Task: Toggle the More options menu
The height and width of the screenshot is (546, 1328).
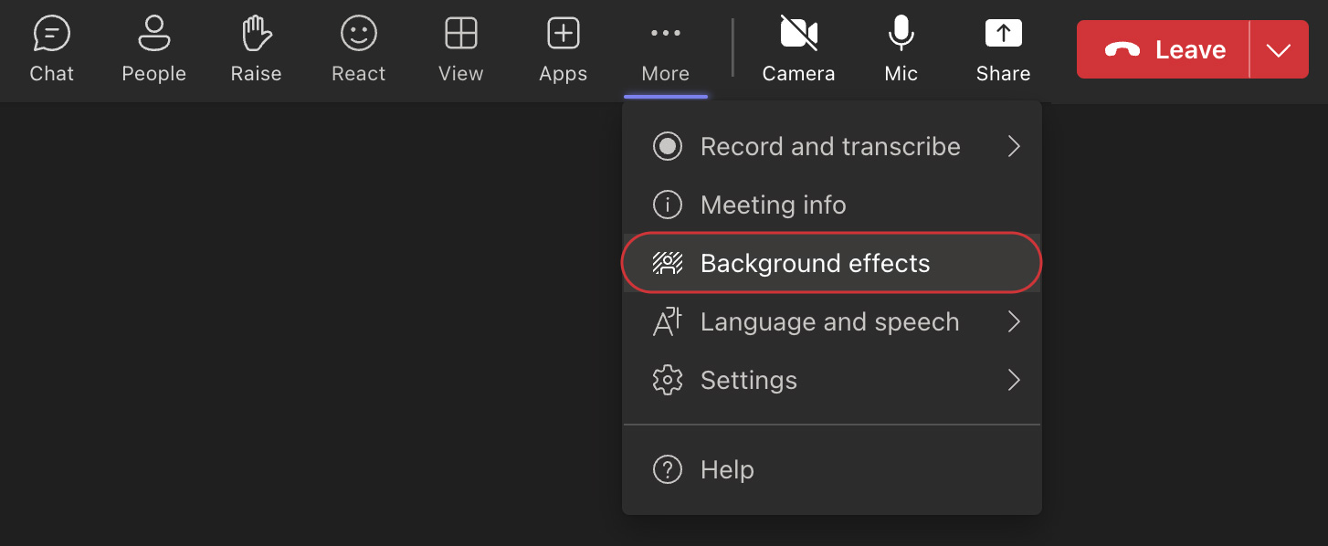Action: tap(665, 46)
